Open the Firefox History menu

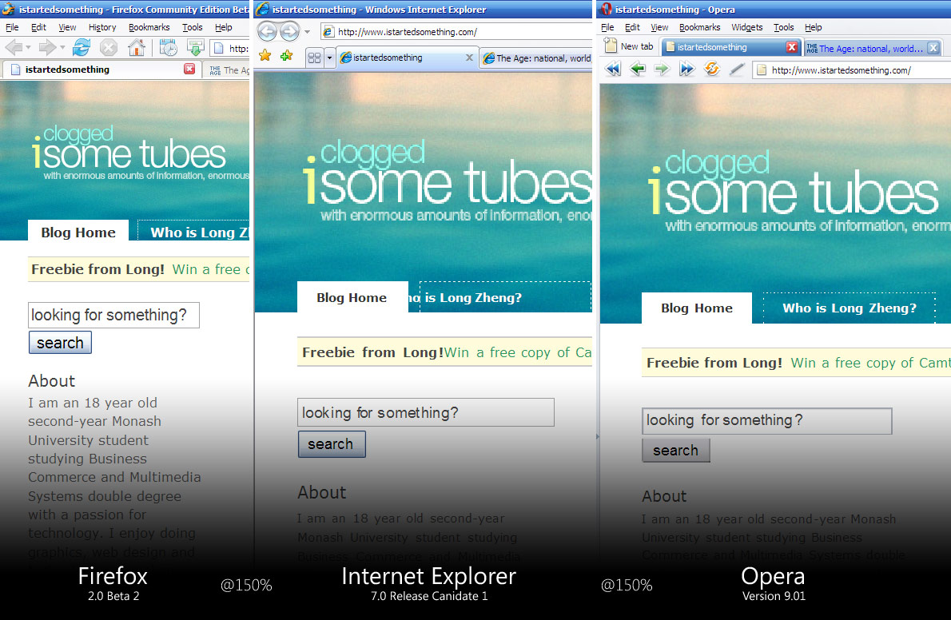(102, 27)
